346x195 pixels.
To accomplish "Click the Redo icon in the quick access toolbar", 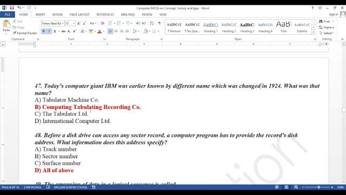I will click(29, 8).
